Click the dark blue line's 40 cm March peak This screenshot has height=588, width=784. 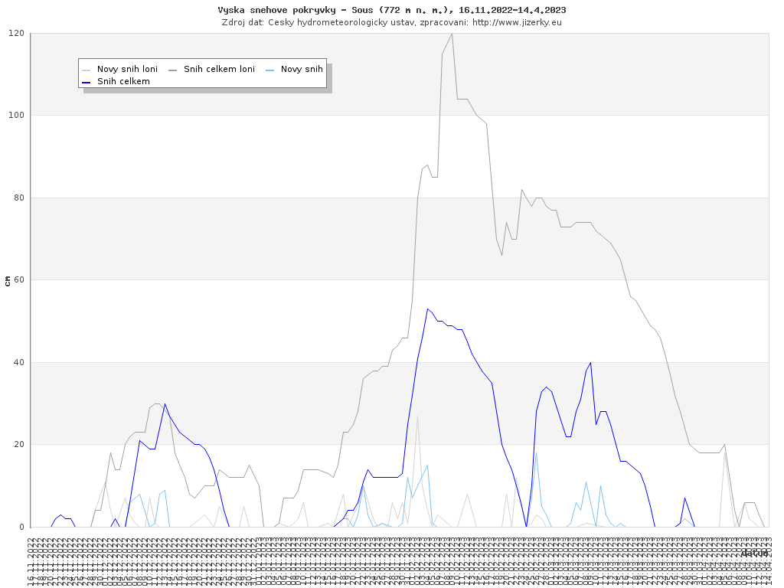[x=590, y=363]
